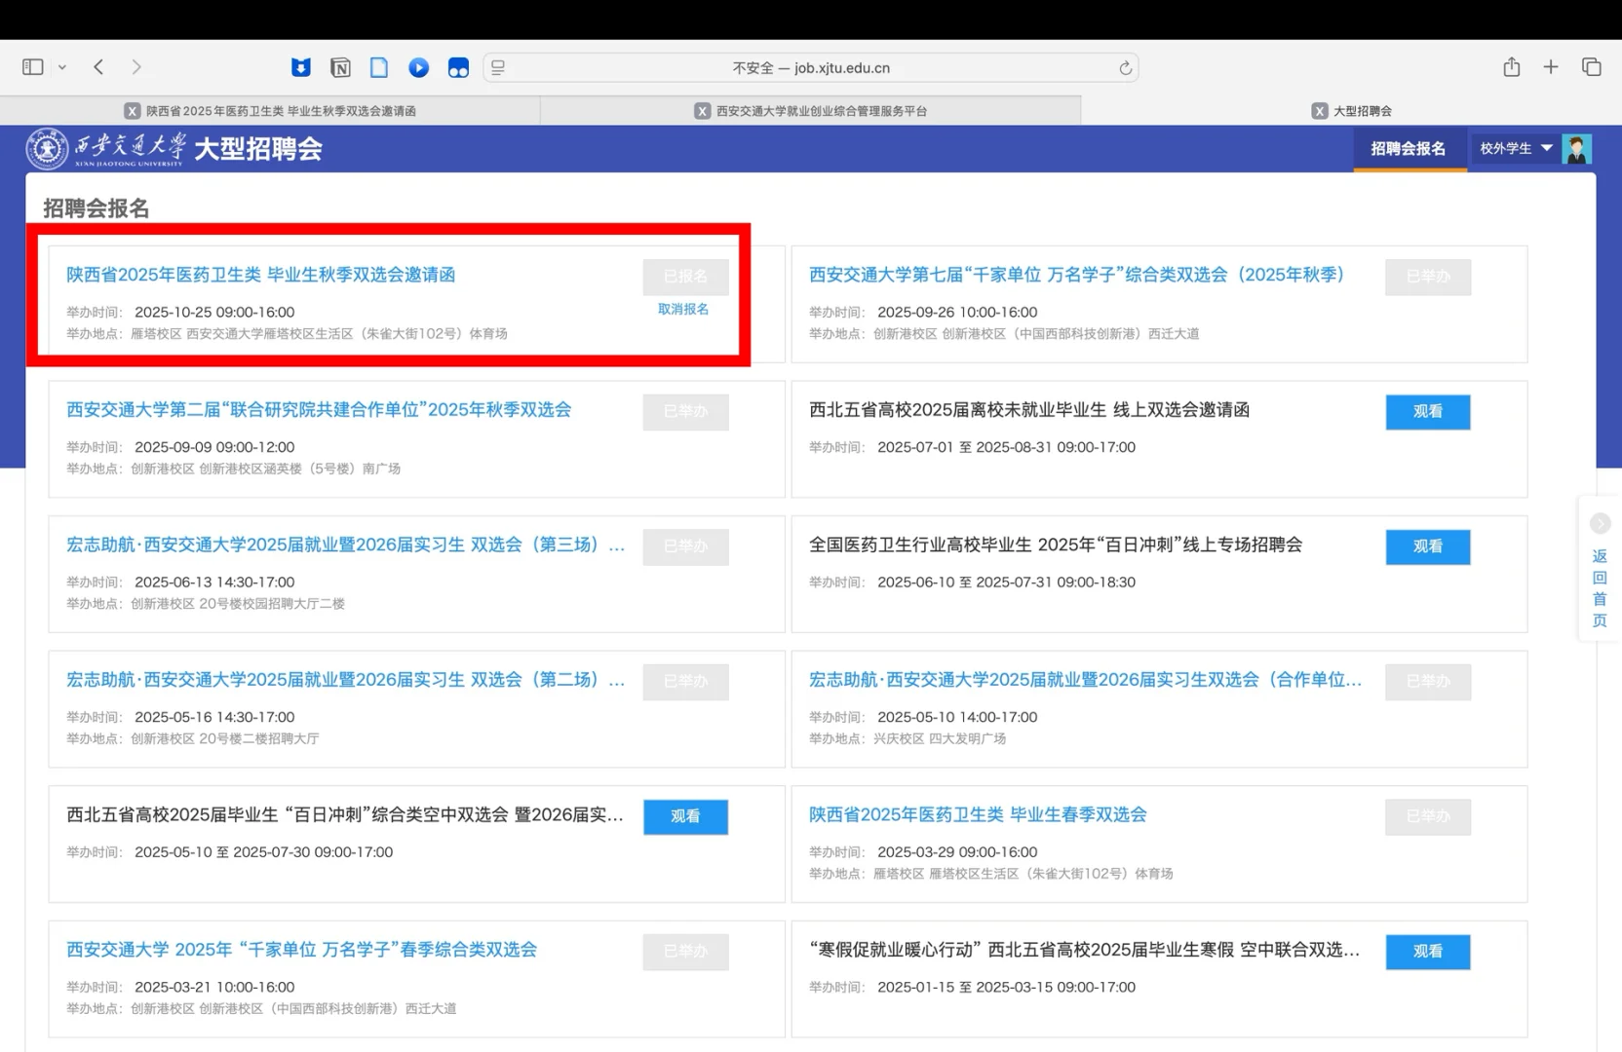Open 宏志助航 实习生双选会（合作单位 link
The image size is (1622, 1052).
(x=1085, y=680)
